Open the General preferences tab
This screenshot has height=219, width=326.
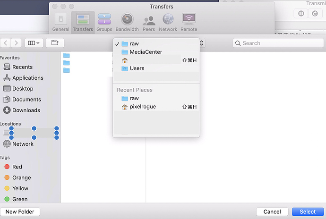coord(60,22)
